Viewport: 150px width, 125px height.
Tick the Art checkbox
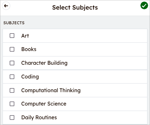click(x=12, y=36)
